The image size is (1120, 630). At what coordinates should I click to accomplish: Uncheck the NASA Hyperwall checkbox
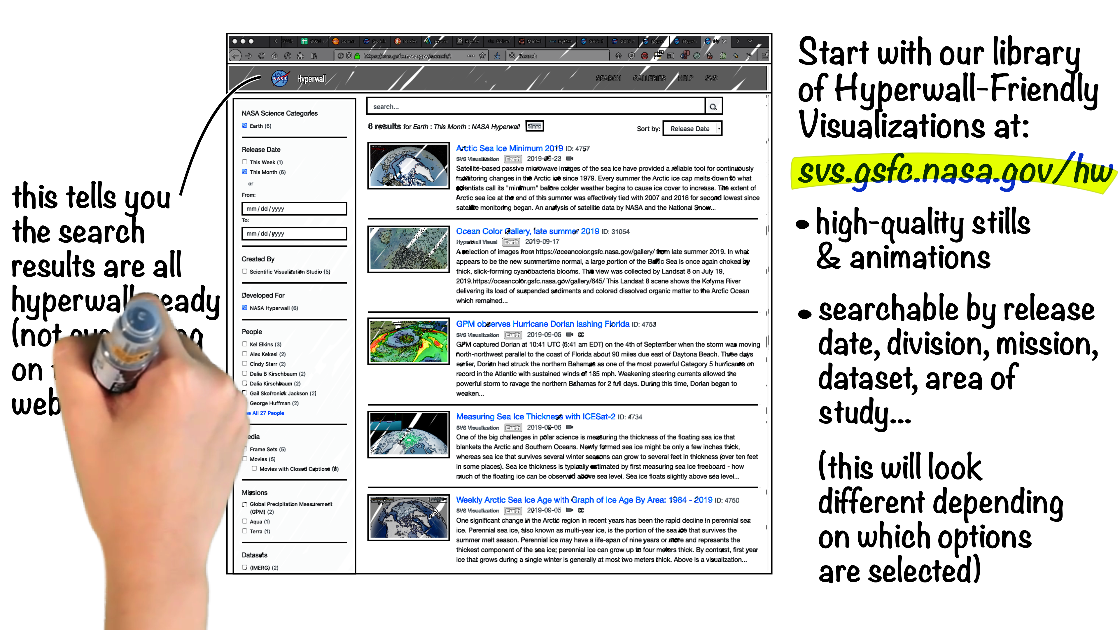click(244, 308)
